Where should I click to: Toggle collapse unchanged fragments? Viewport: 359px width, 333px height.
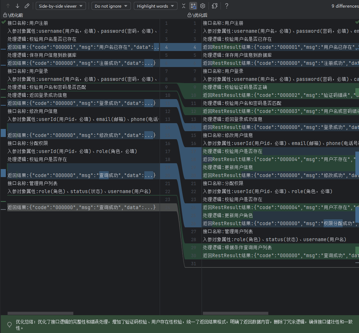pyautogui.click(x=184, y=6)
